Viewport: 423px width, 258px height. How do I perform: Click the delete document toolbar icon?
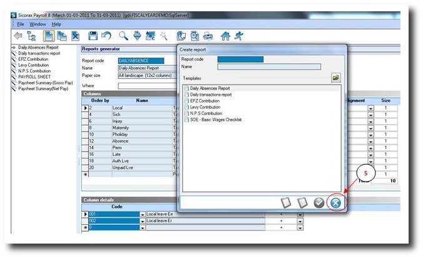(x=75, y=36)
